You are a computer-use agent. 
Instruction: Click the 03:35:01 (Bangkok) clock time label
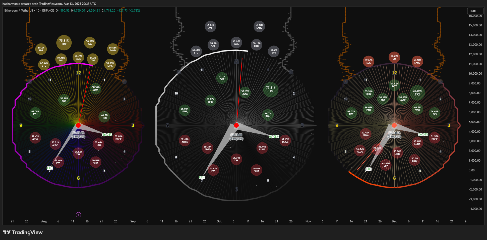pos(236,137)
